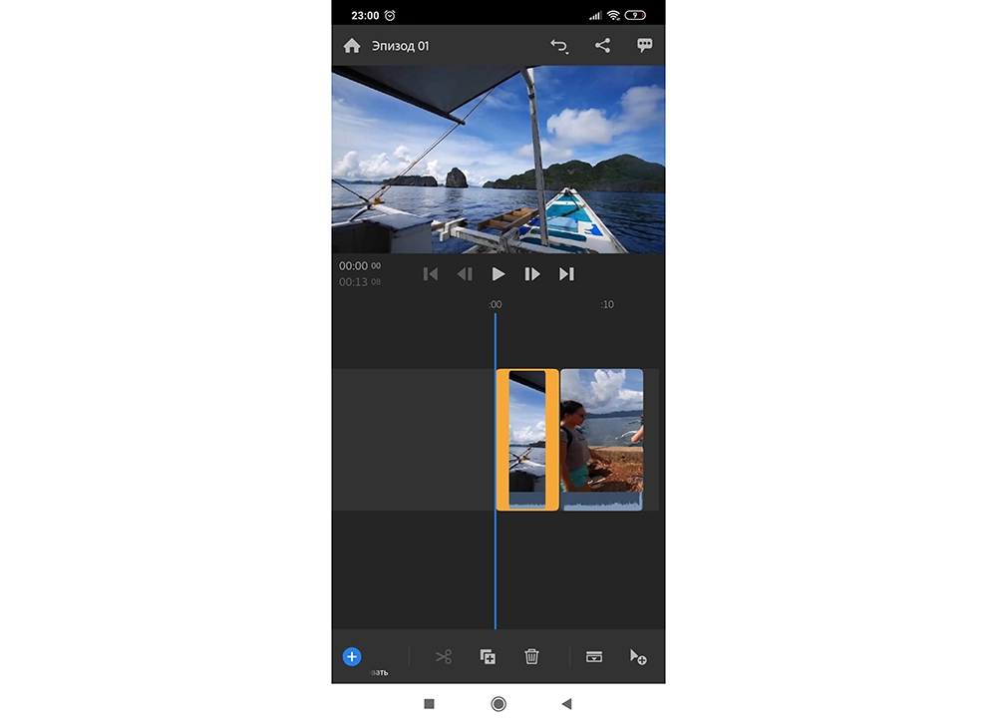Open the share project icon

[x=602, y=45]
